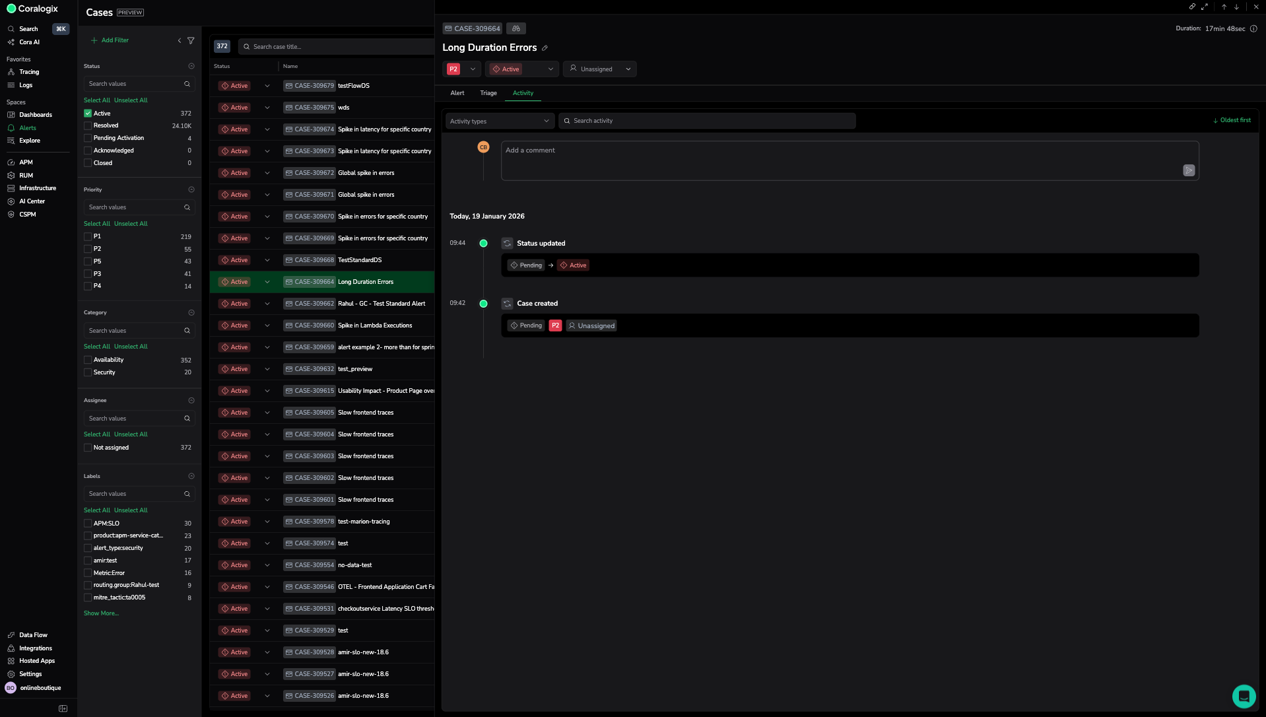Click the Show More labels link
The image size is (1266, 717).
101,613
